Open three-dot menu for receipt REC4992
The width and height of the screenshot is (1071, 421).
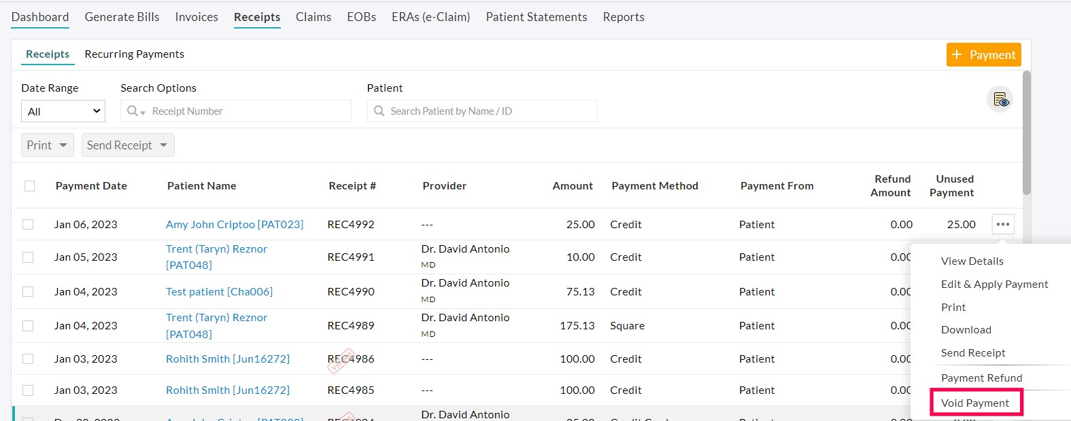(x=1003, y=224)
